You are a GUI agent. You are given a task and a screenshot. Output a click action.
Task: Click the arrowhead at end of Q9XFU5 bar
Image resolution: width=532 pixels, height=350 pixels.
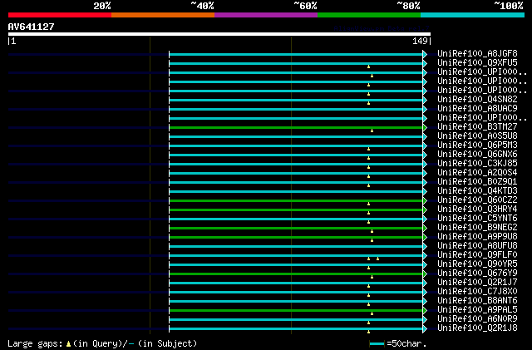(425, 63)
